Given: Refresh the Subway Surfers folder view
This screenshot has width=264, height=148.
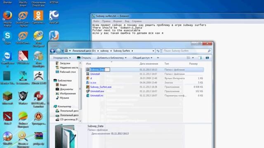Looking at the screenshot, I should 158,51.
